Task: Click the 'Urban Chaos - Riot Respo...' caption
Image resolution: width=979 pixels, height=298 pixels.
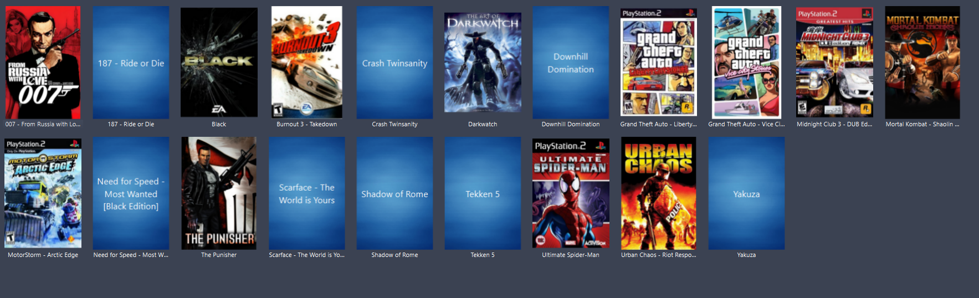Action: 659,255
